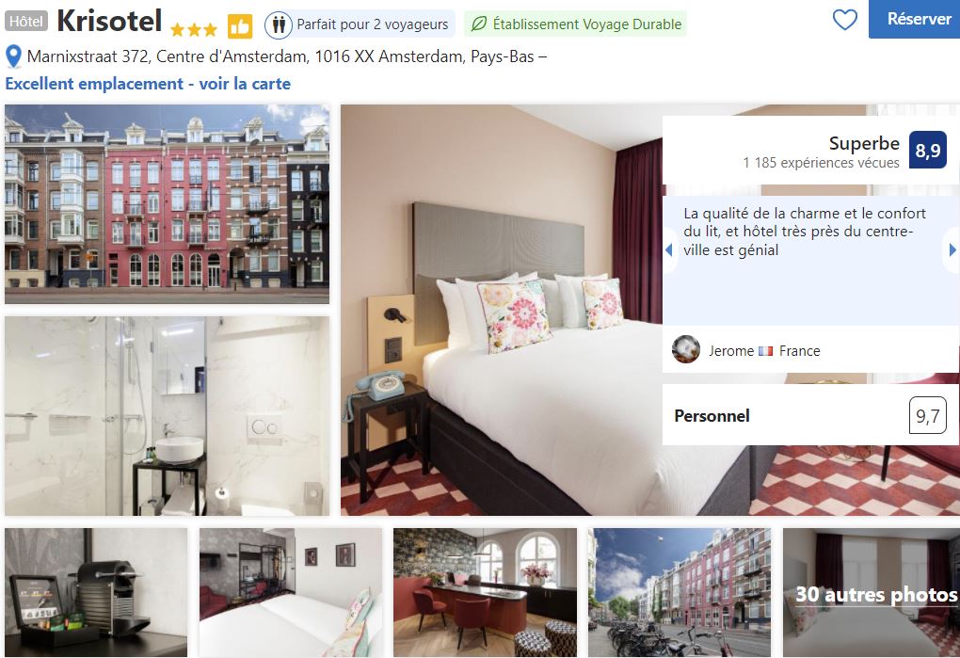This screenshot has height=658, width=960.
Task: Click the Réserver button
Action: click(x=914, y=19)
